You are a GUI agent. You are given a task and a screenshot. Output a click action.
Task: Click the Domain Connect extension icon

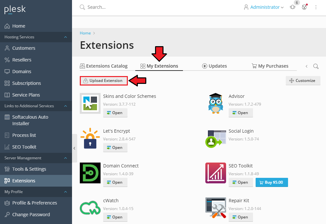90,173
